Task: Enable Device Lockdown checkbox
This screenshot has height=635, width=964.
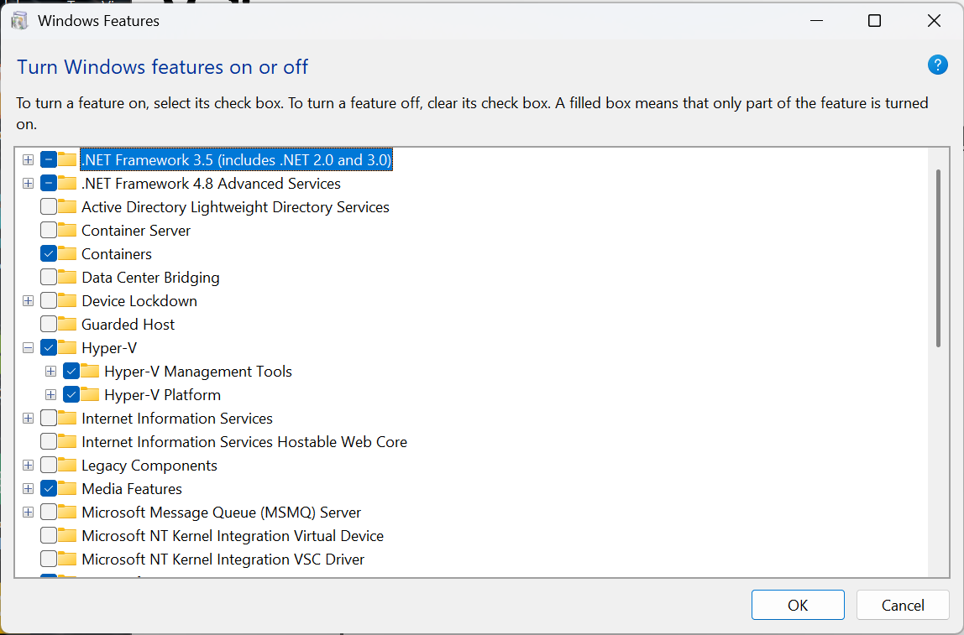Action: [49, 300]
